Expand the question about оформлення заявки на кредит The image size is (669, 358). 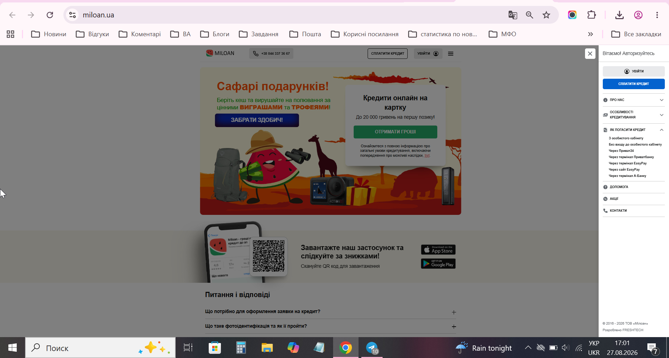click(330, 312)
